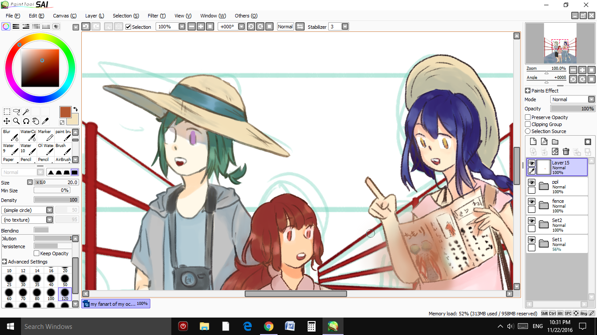Click the undo arrow in toolbar
Viewport: 597px width, 335px height.
[x=86, y=27]
